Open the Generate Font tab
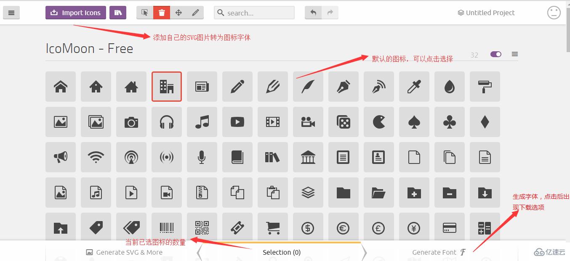The image size is (570, 261). pos(439,252)
